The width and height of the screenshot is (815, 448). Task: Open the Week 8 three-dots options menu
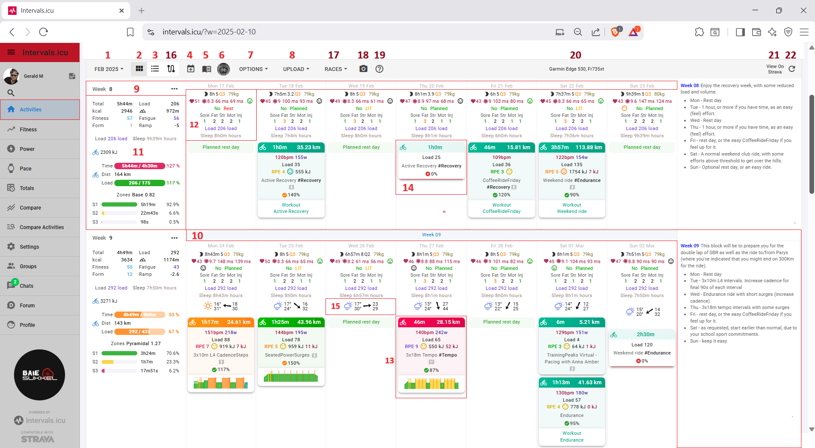[x=174, y=89]
